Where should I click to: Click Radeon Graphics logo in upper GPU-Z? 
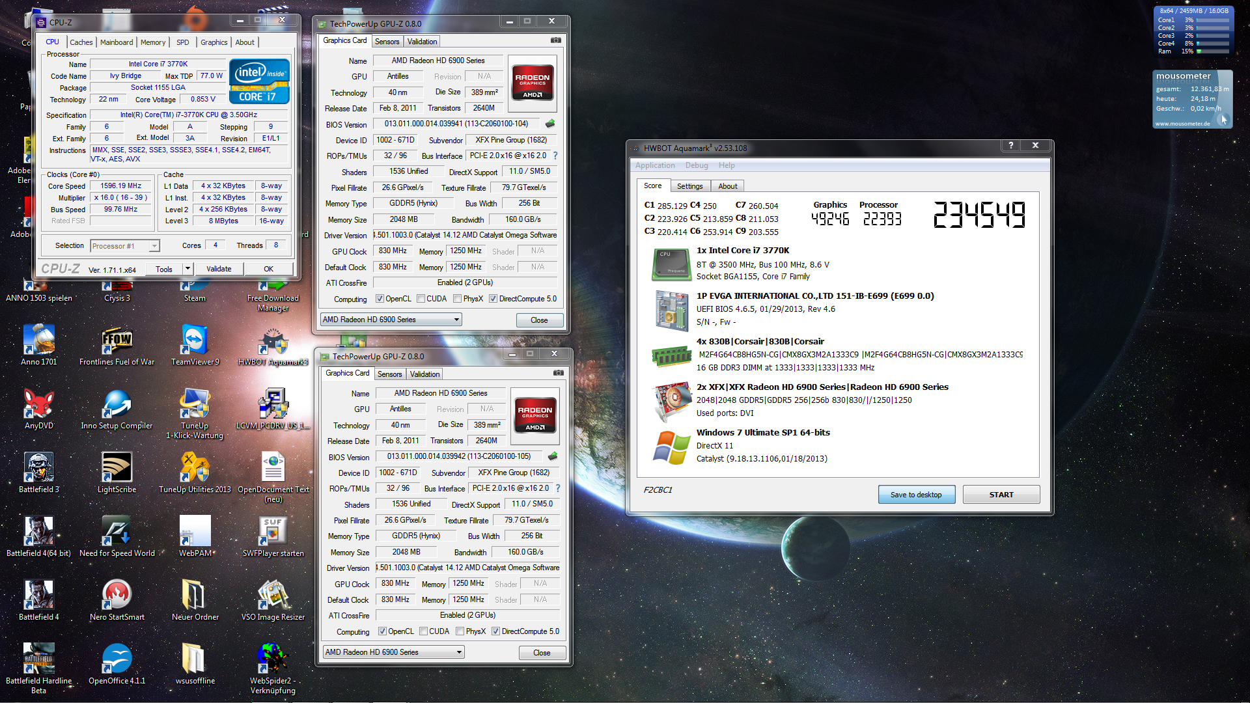tap(533, 82)
